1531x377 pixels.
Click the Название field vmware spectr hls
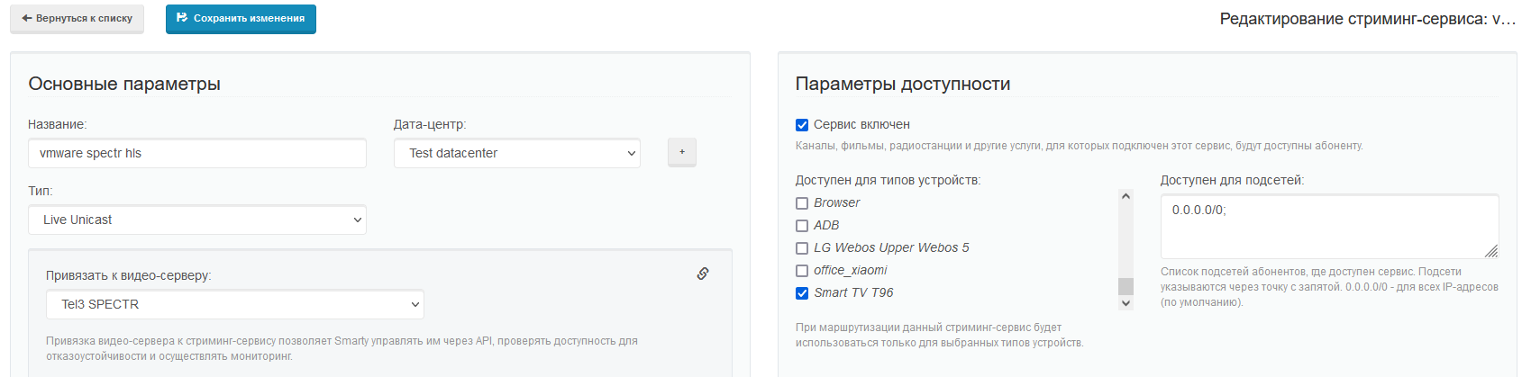click(197, 153)
